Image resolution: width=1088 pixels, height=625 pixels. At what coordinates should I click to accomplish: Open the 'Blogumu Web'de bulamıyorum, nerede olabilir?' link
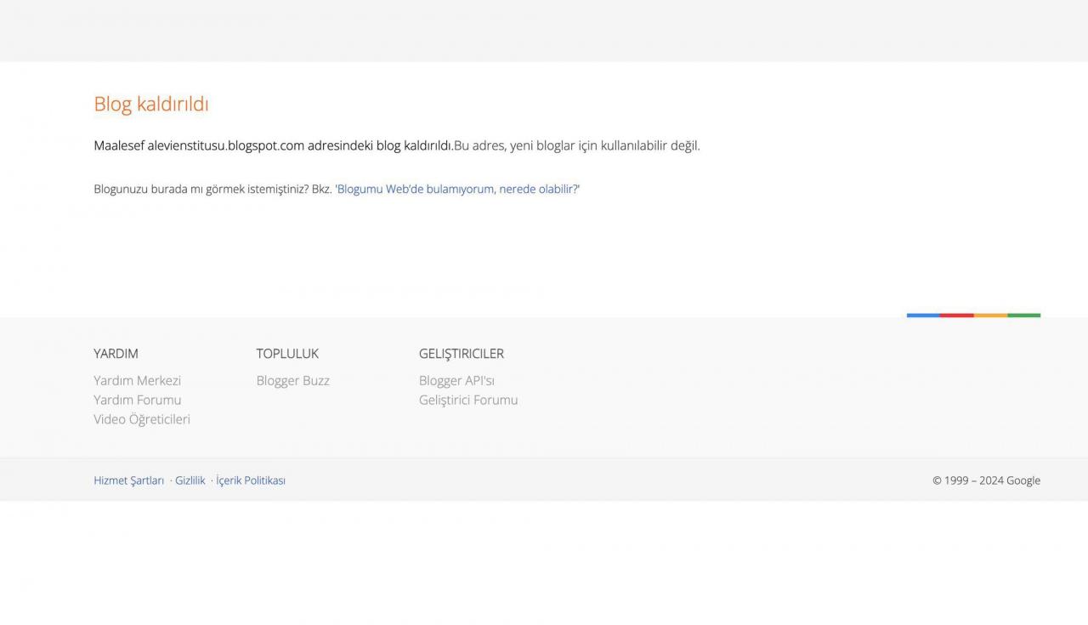point(457,189)
